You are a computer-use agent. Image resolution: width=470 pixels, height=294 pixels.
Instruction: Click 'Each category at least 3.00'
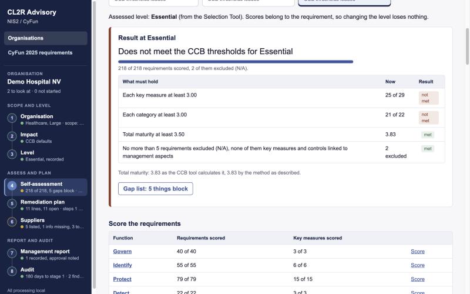pyautogui.click(x=155, y=115)
